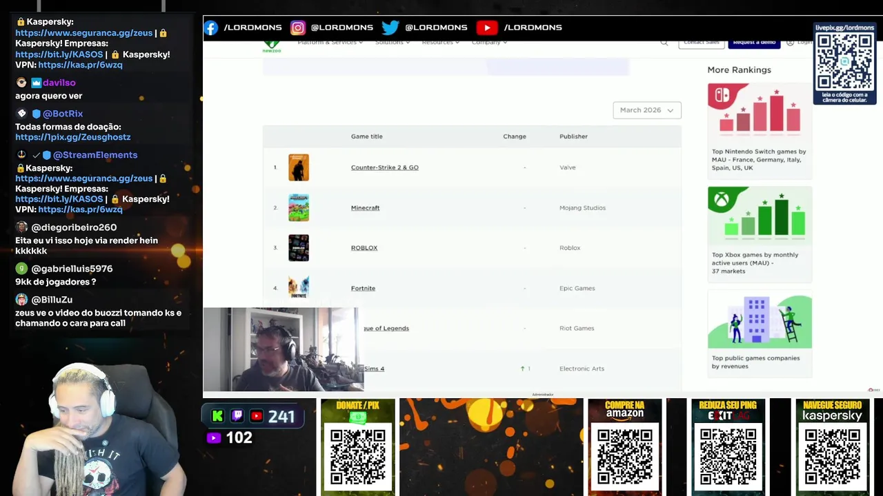Open Top public games companies card
The height and width of the screenshot is (496, 883).
pos(760,333)
